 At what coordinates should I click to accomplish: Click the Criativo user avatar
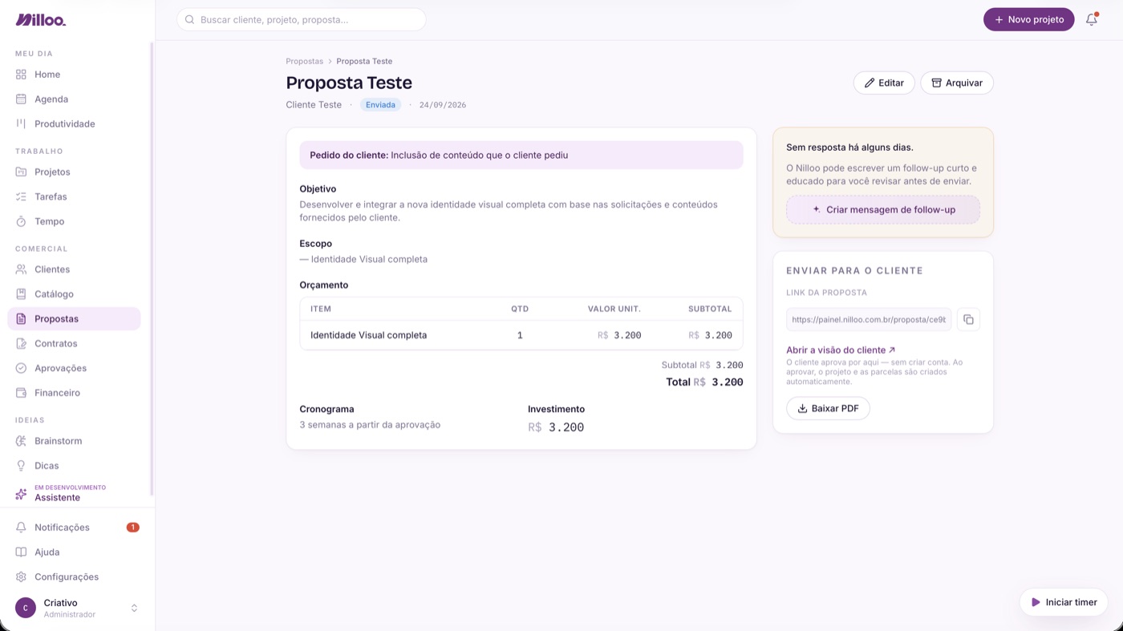pos(26,608)
